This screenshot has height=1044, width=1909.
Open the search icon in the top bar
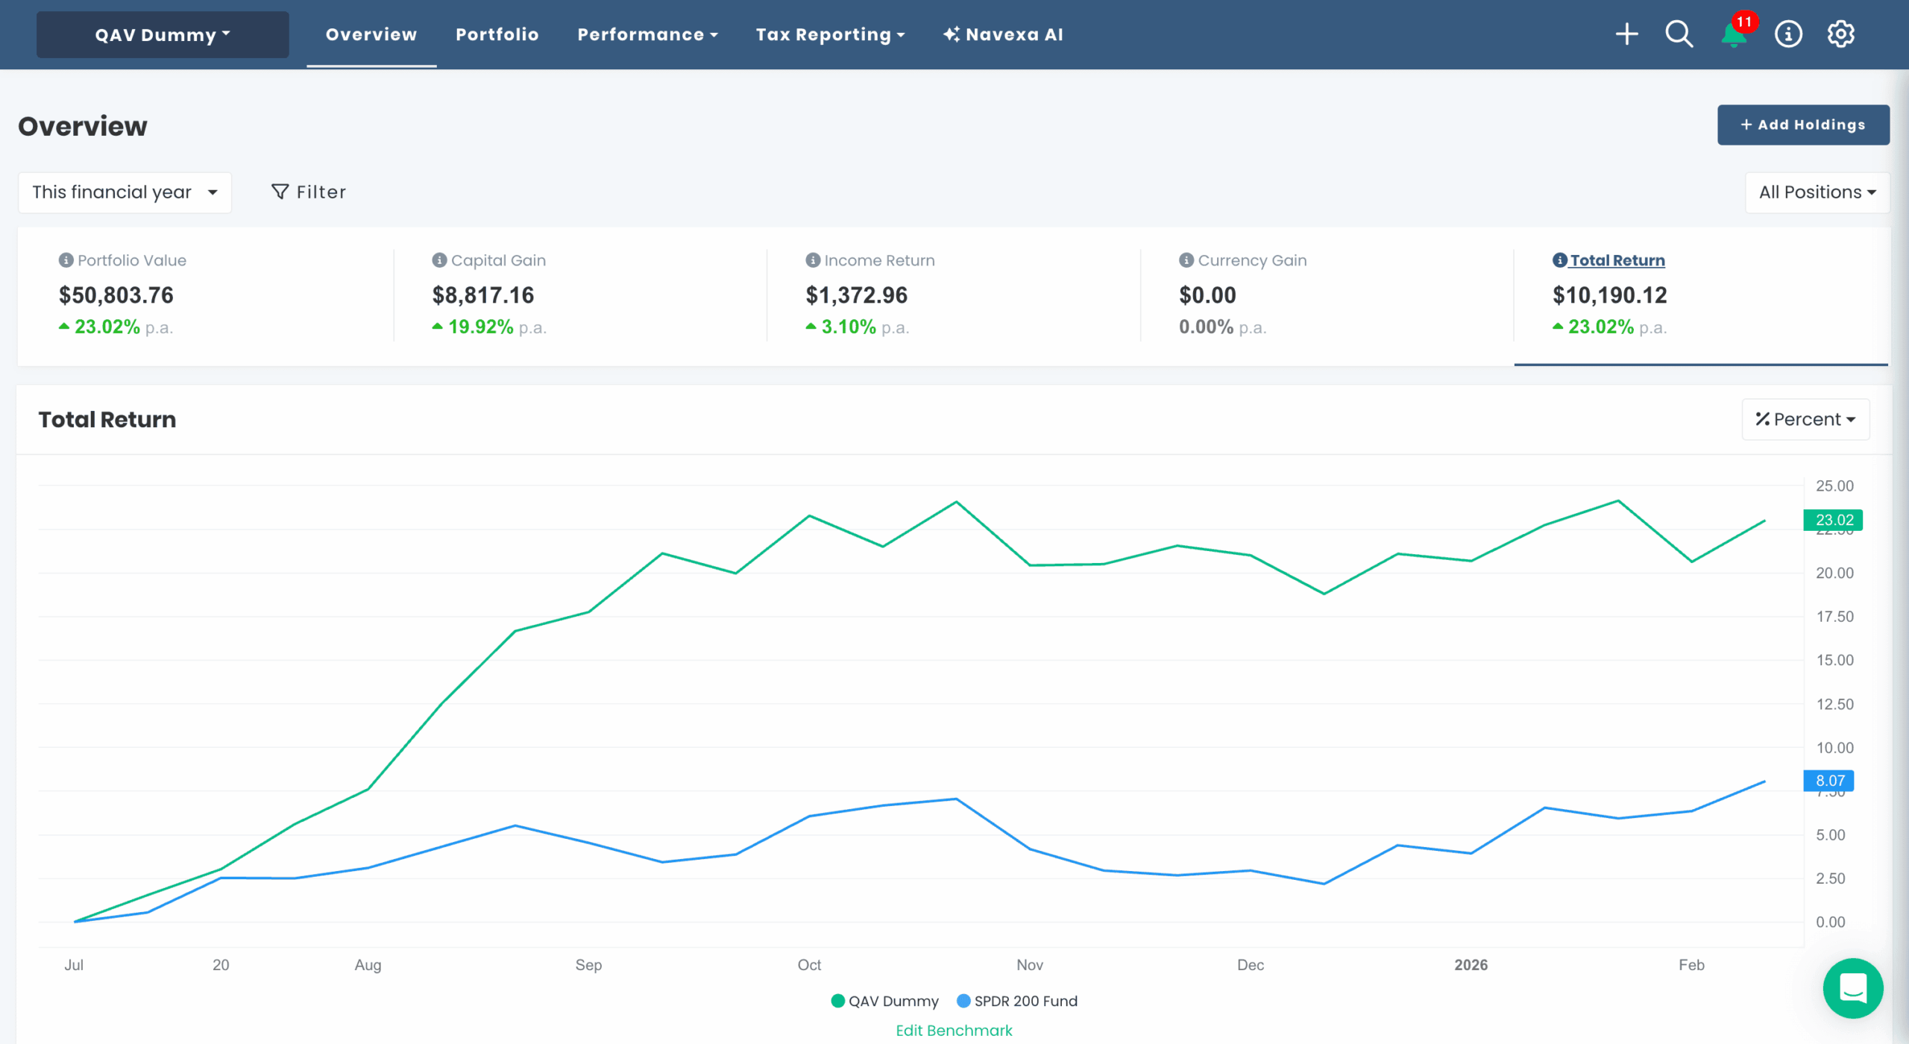(1679, 34)
